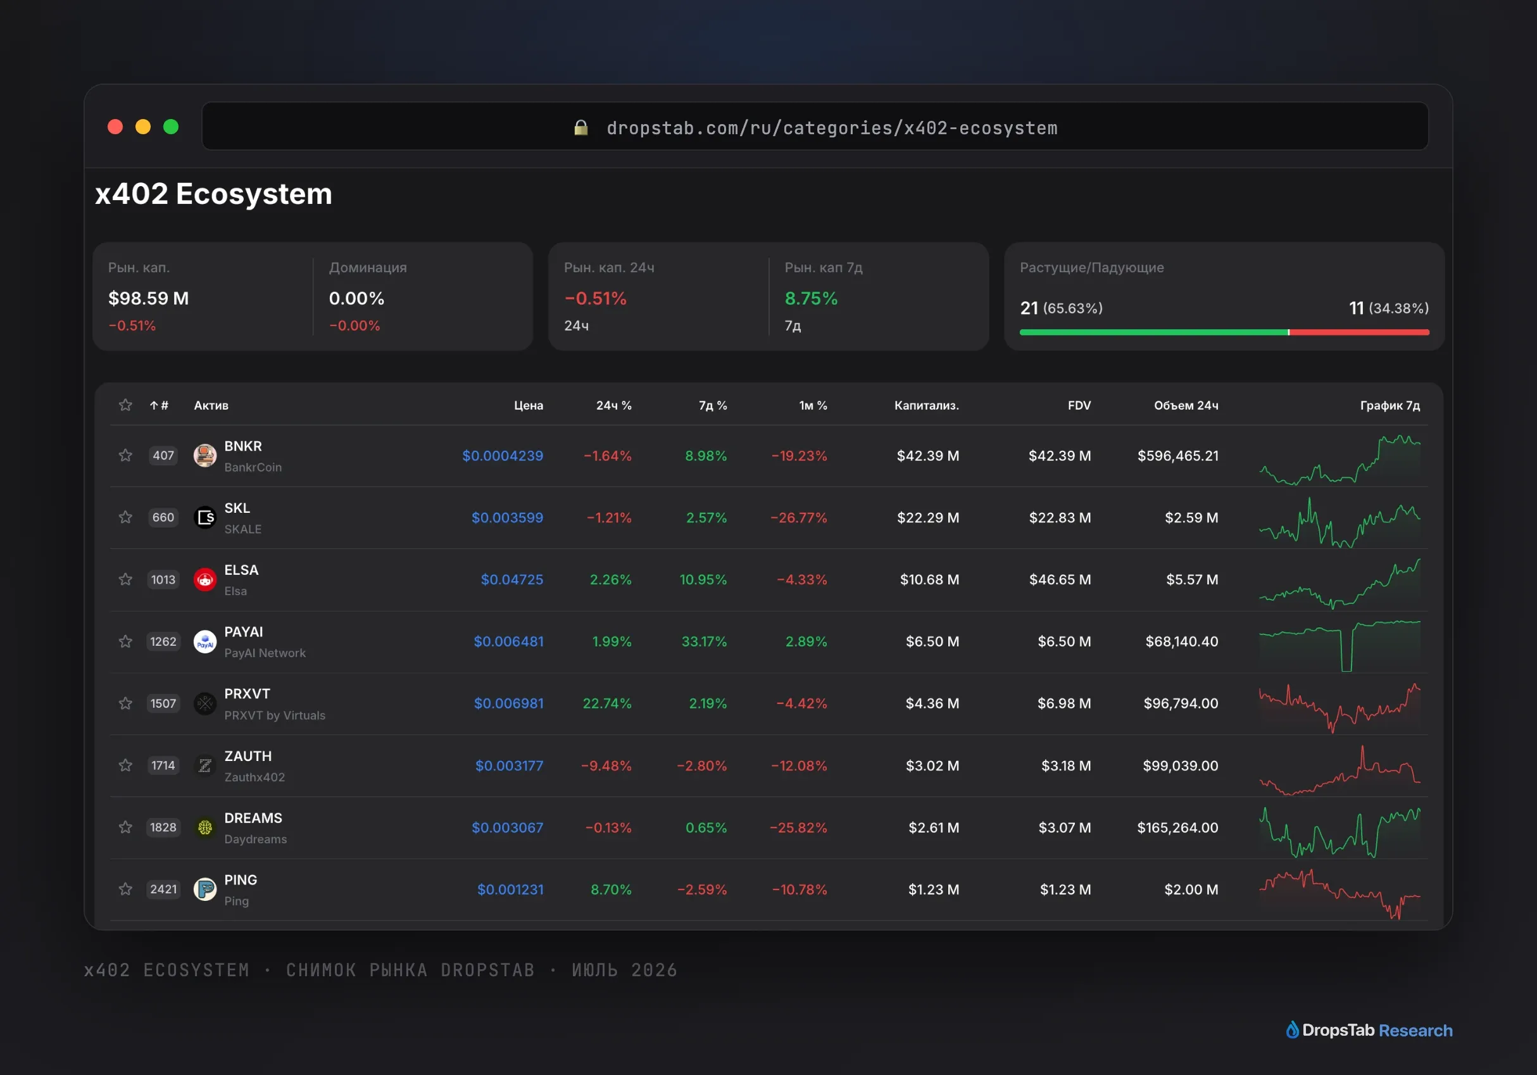Open the PRXVT asset page
1537x1075 pixels.
247,693
